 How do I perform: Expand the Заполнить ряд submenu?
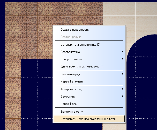pyautogui.click(x=70, y=74)
